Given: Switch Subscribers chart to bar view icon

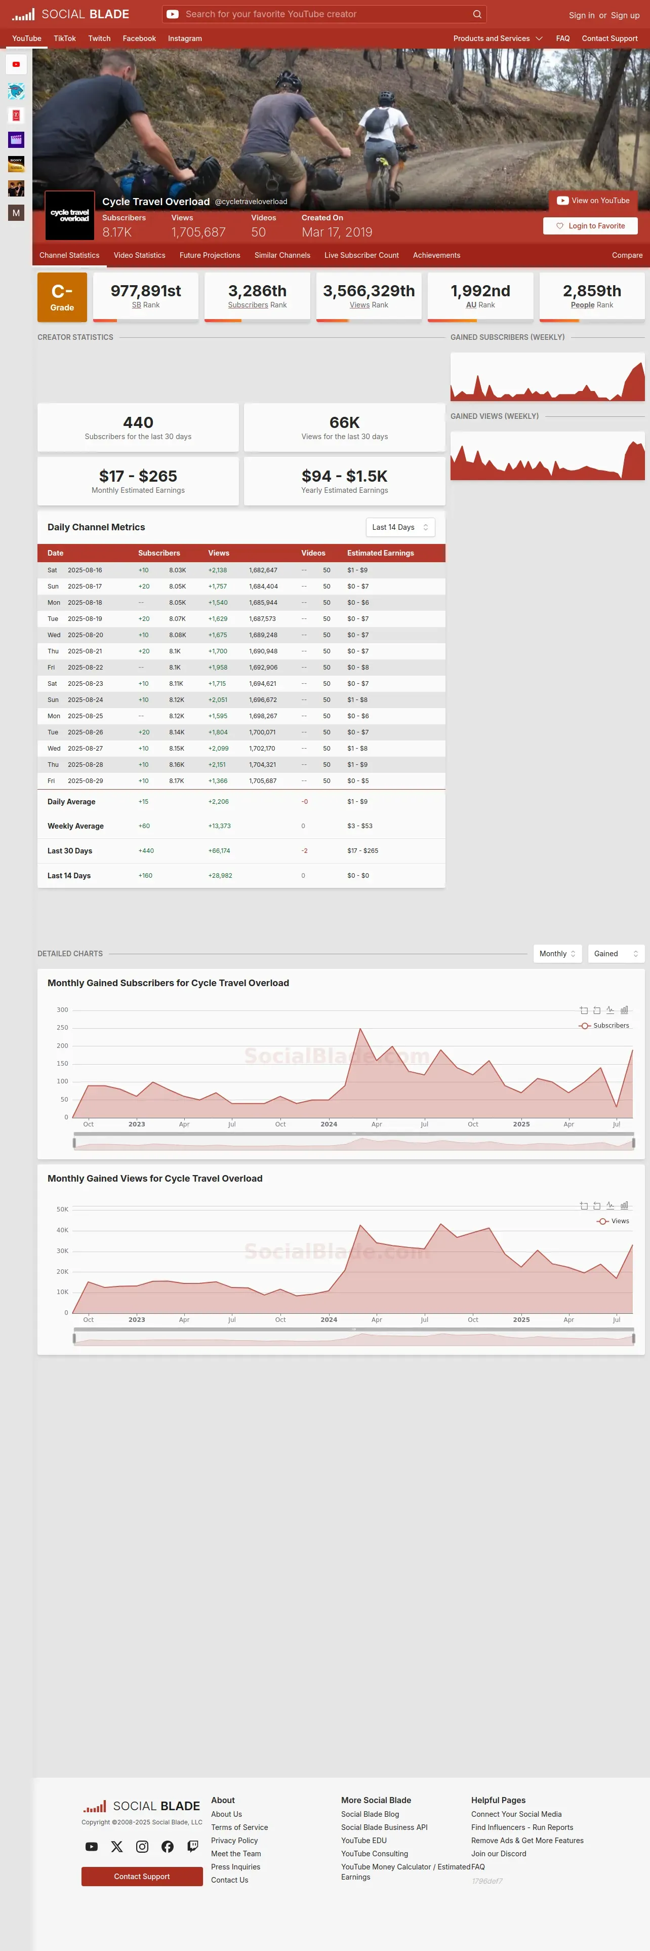Looking at the screenshot, I should tap(624, 1009).
